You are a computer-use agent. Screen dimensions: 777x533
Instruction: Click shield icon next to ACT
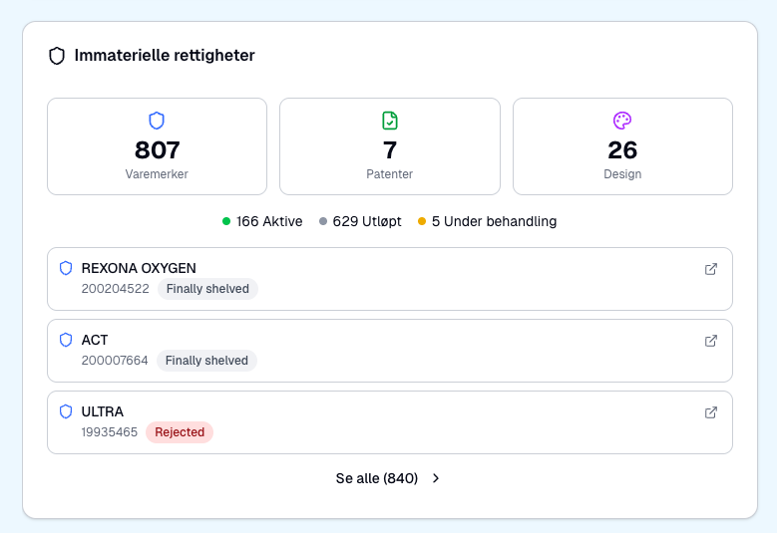click(66, 340)
